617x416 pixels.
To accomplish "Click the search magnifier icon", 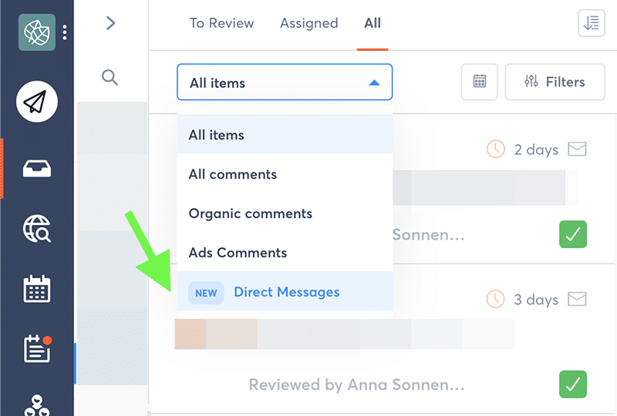I will click(x=110, y=76).
